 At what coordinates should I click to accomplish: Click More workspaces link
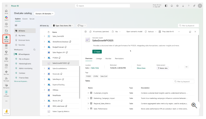pyautogui.click(x=21, y=81)
